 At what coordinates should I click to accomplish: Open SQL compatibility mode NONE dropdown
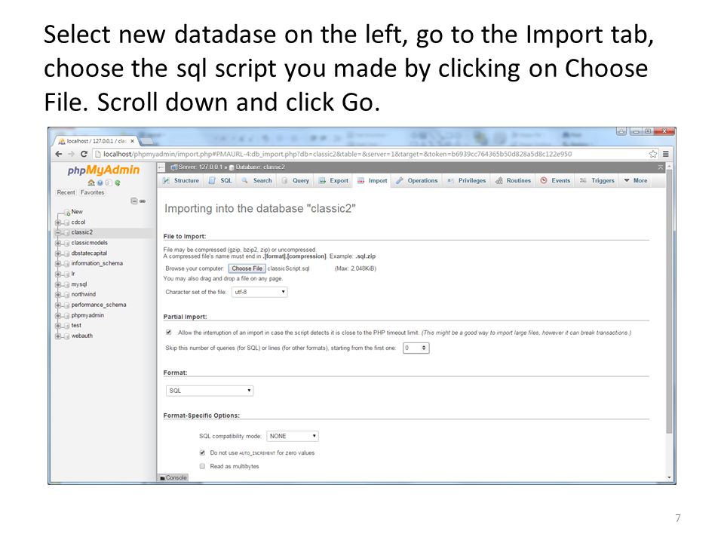click(x=293, y=437)
